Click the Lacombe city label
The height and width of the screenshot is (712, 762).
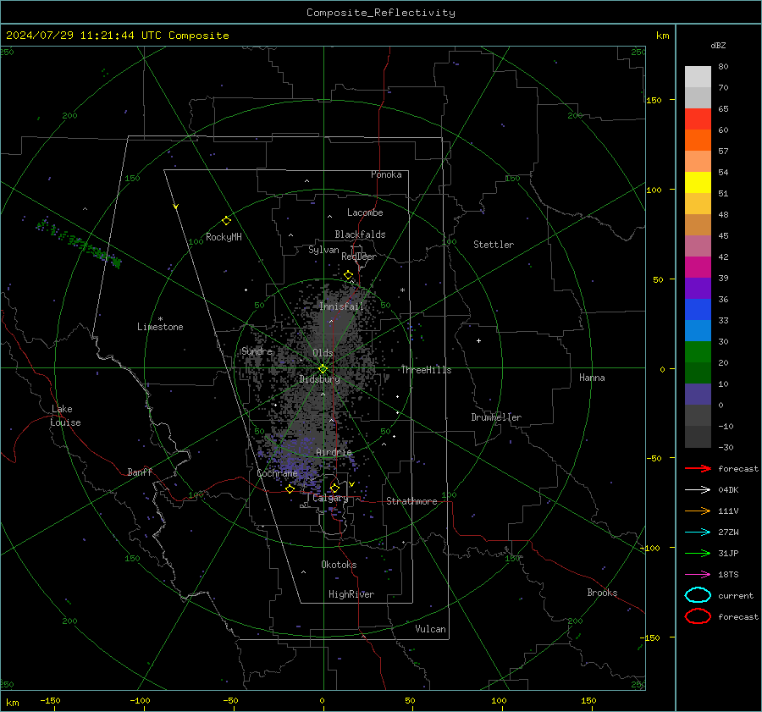pos(365,212)
